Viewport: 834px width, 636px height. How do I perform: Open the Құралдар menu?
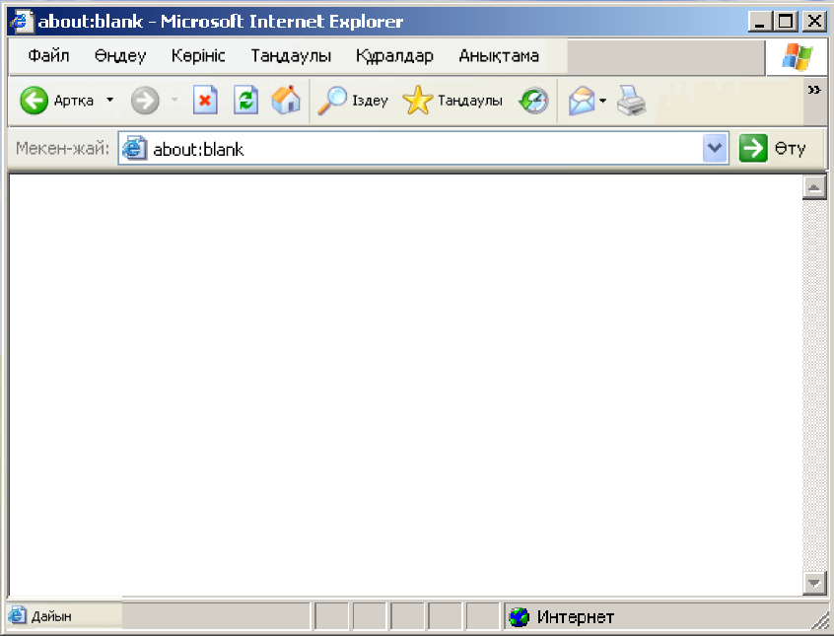[394, 55]
